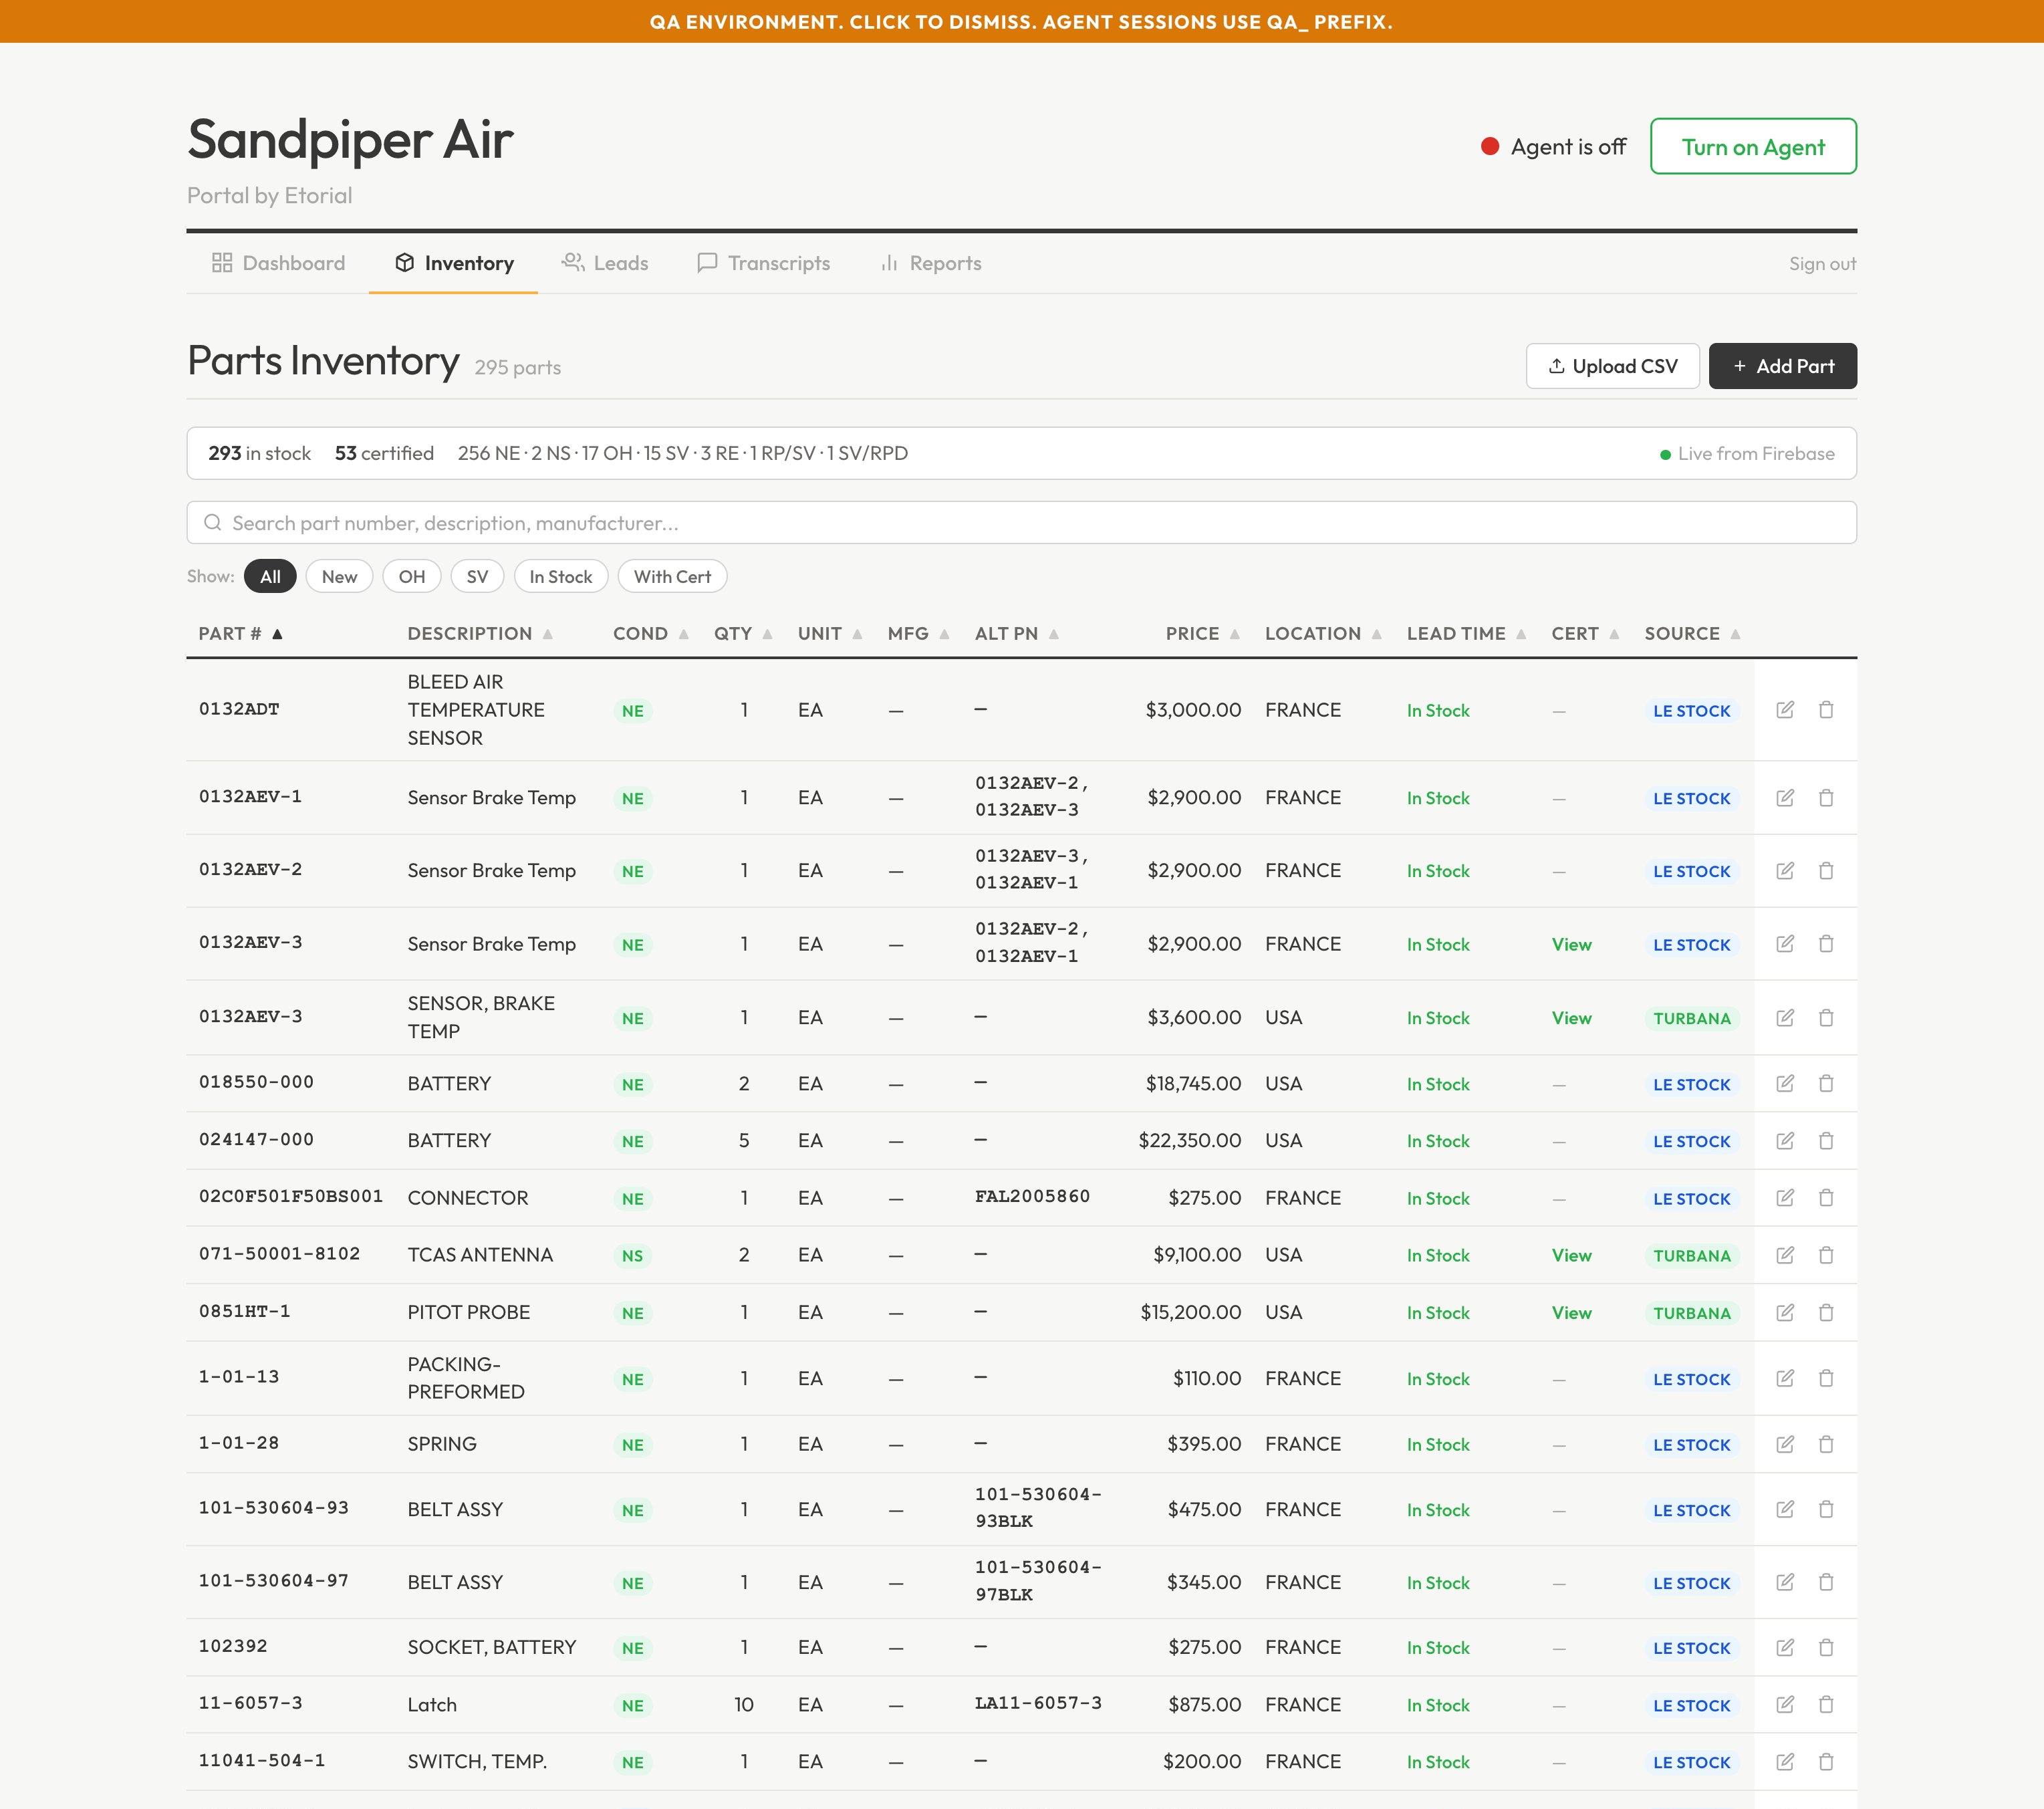Sort table by UNIT column
The image size is (2044, 1809).
[829, 634]
